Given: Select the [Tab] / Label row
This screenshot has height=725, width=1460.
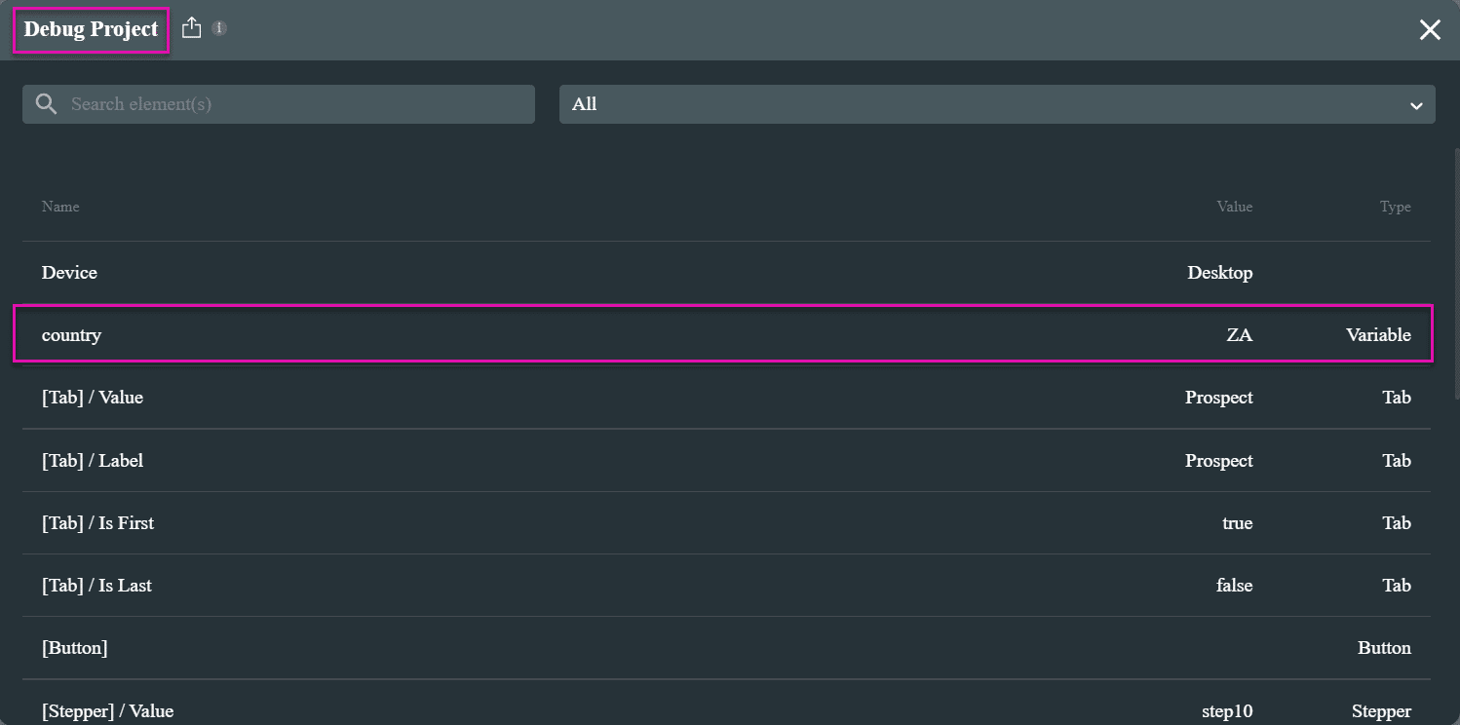Looking at the screenshot, I should 726,461.
